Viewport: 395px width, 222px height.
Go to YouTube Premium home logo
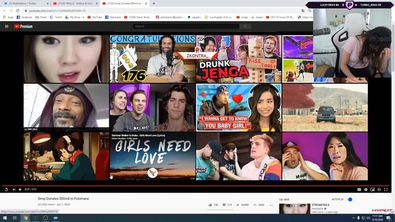(x=23, y=26)
